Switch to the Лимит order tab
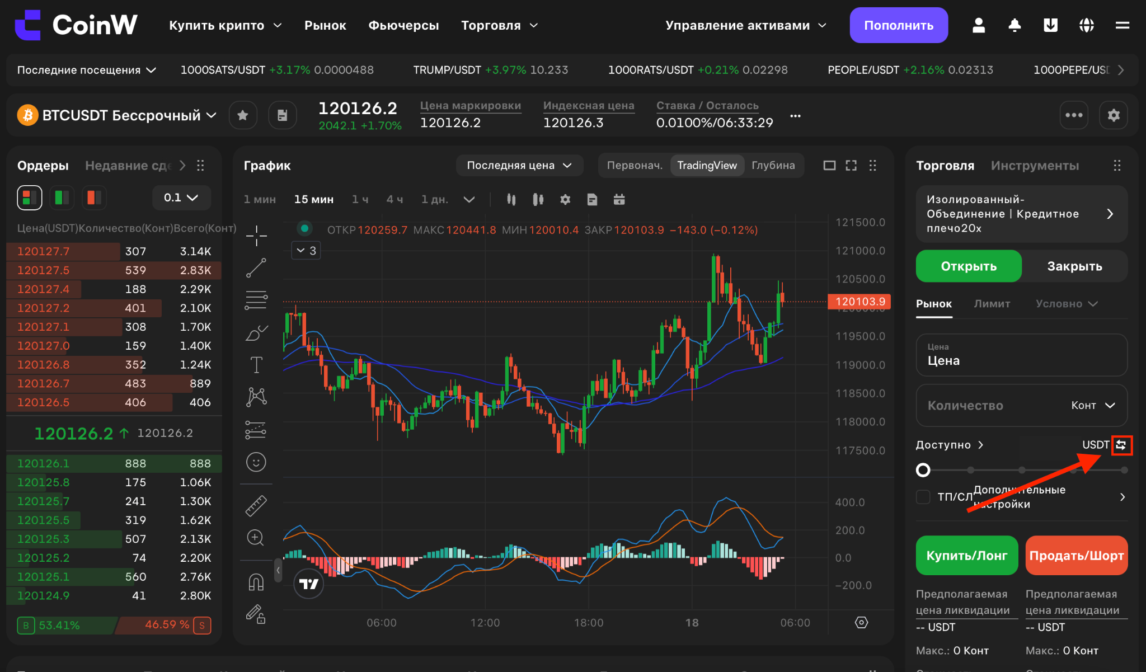This screenshot has width=1146, height=672. [992, 303]
